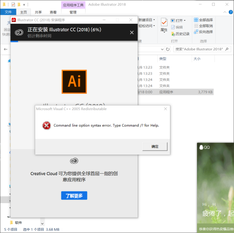Viewport: 234px width, 233px height.
Task: Click the Ai Illustrator logo
Action: (x=74, y=82)
